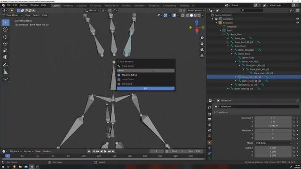Jump to timeline end
The image size is (301, 169).
coord(113,151)
